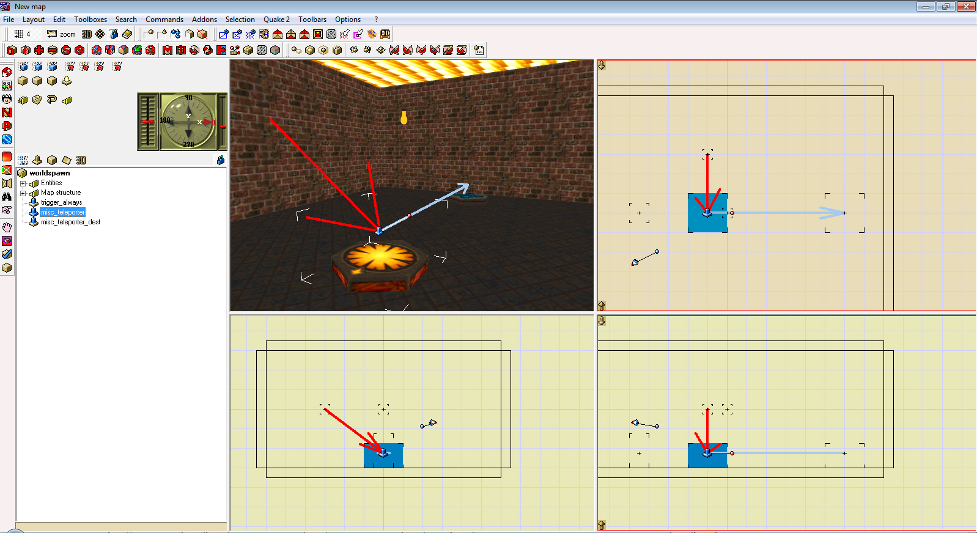Expand the Entities tree group

point(23,183)
